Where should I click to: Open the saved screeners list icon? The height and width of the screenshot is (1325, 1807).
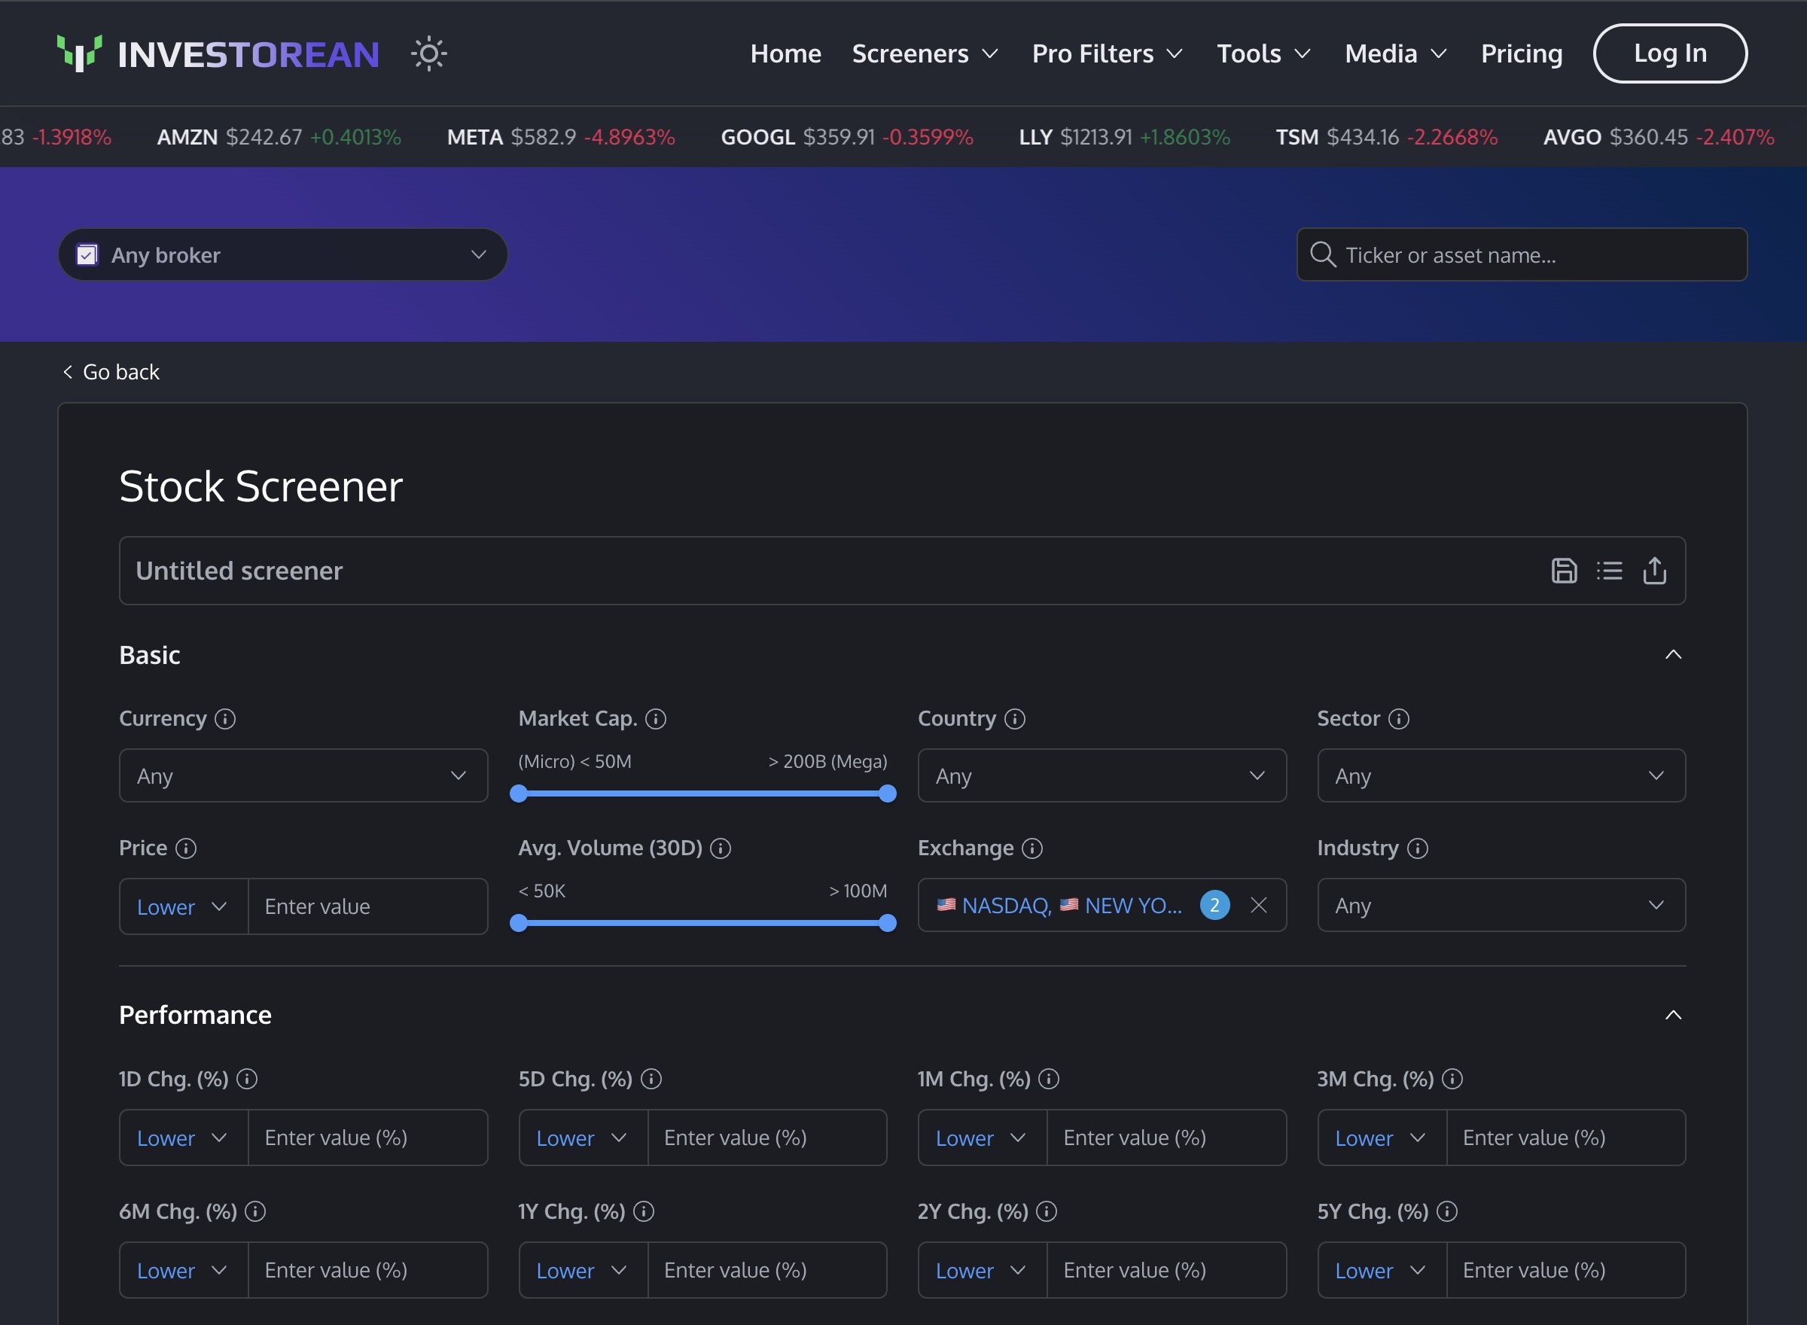[1609, 570]
